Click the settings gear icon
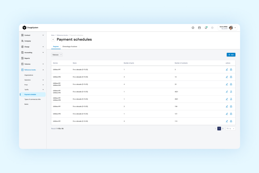 212,28
